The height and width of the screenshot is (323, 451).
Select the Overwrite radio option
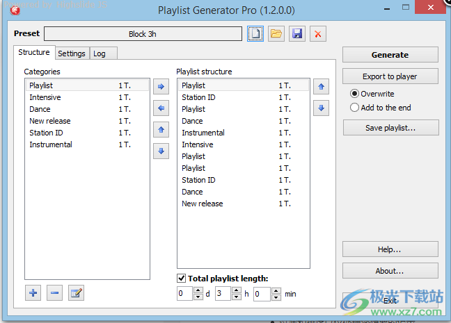tap(354, 94)
